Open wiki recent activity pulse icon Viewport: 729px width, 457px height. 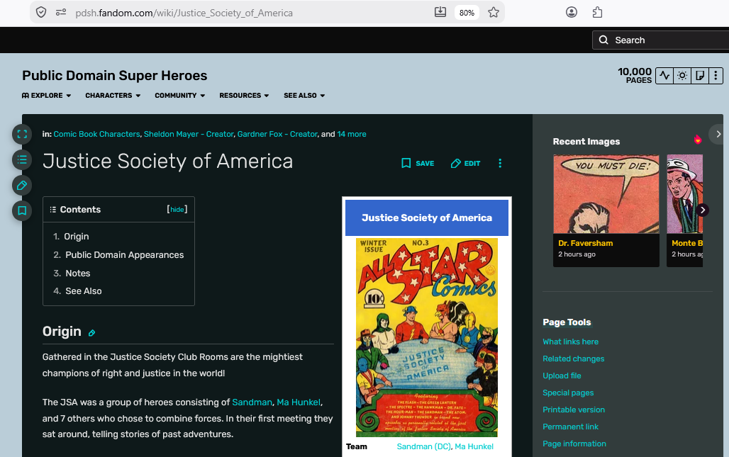coord(664,75)
